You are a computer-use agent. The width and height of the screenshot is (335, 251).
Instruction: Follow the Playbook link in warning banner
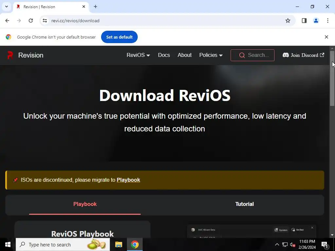tap(128, 180)
